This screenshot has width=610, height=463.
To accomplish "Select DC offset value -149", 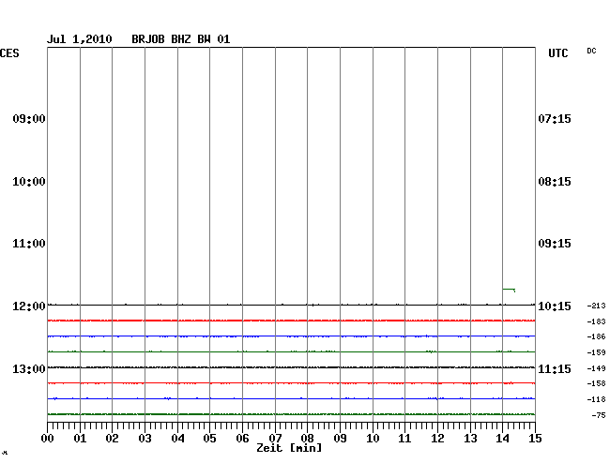I will coord(596,368).
